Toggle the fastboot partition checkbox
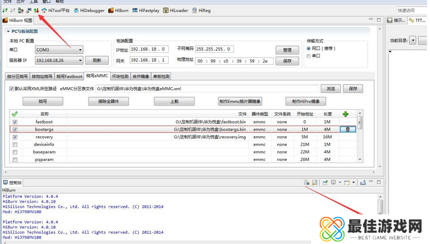This screenshot has height=244, width=430. [x=15, y=121]
